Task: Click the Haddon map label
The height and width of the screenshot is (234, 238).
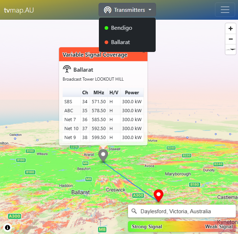Action: [x=66, y=186]
